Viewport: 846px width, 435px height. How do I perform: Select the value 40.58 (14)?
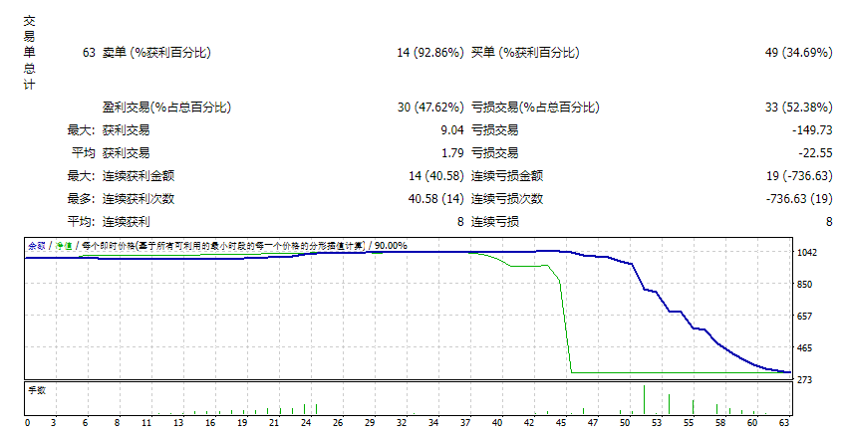pyautogui.click(x=435, y=199)
